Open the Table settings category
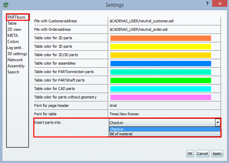The width and height of the screenshot is (229, 163). (12, 23)
